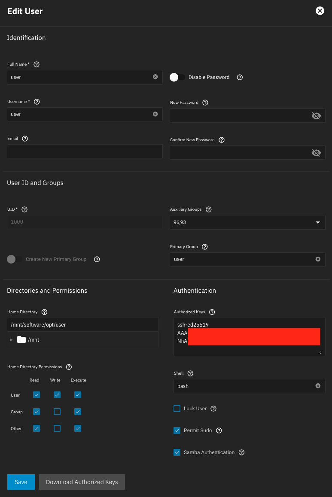Uncheck Samba Authentication
Screen dimensions: 332x497
177,452
